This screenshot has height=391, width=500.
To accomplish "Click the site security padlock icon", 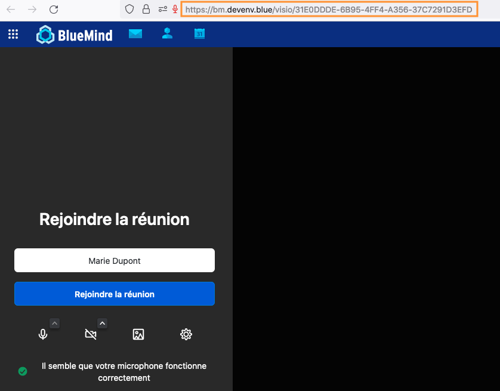I will (146, 10).
